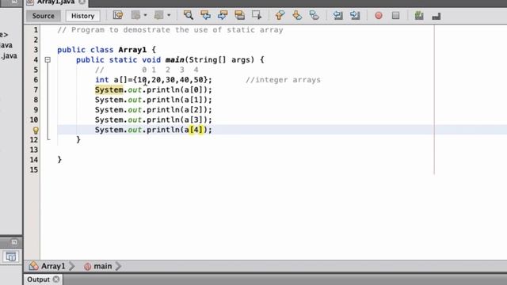Click line number 15 in the gutter
Image resolution: width=507 pixels, height=285 pixels.
click(x=33, y=169)
